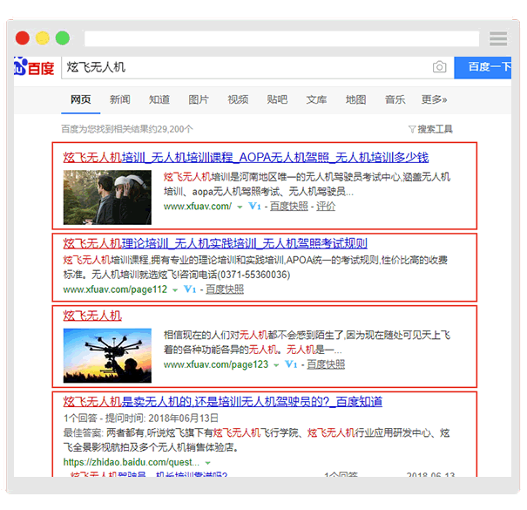Click the browser address bar

(x=281, y=38)
